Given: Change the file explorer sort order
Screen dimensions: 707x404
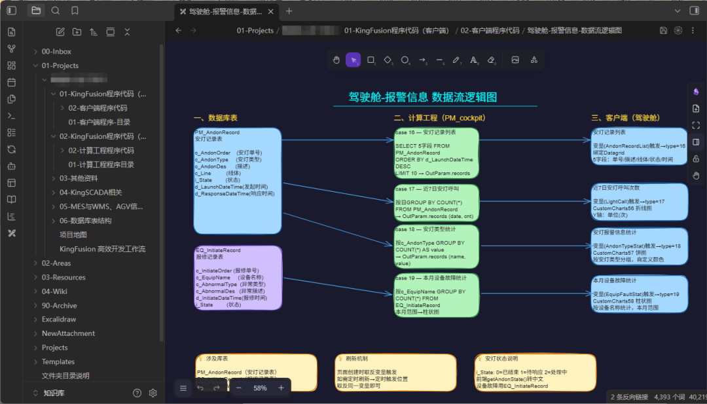Looking at the screenshot, I should [x=94, y=32].
